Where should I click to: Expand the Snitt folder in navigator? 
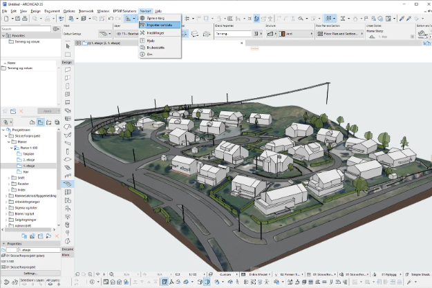pyautogui.click(x=9, y=177)
